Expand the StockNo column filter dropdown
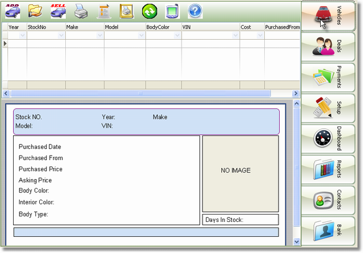 tap(61, 35)
